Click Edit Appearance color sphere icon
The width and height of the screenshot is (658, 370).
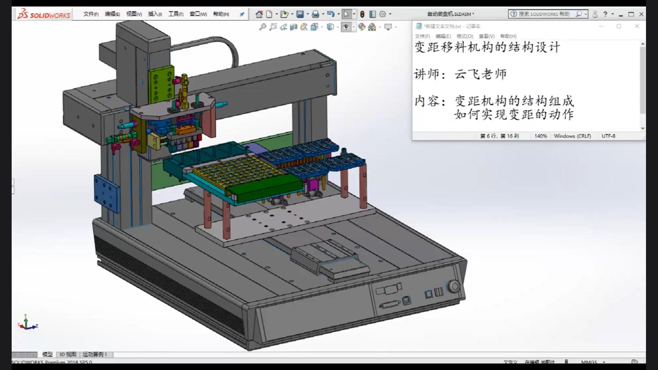pyautogui.click(x=362, y=27)
